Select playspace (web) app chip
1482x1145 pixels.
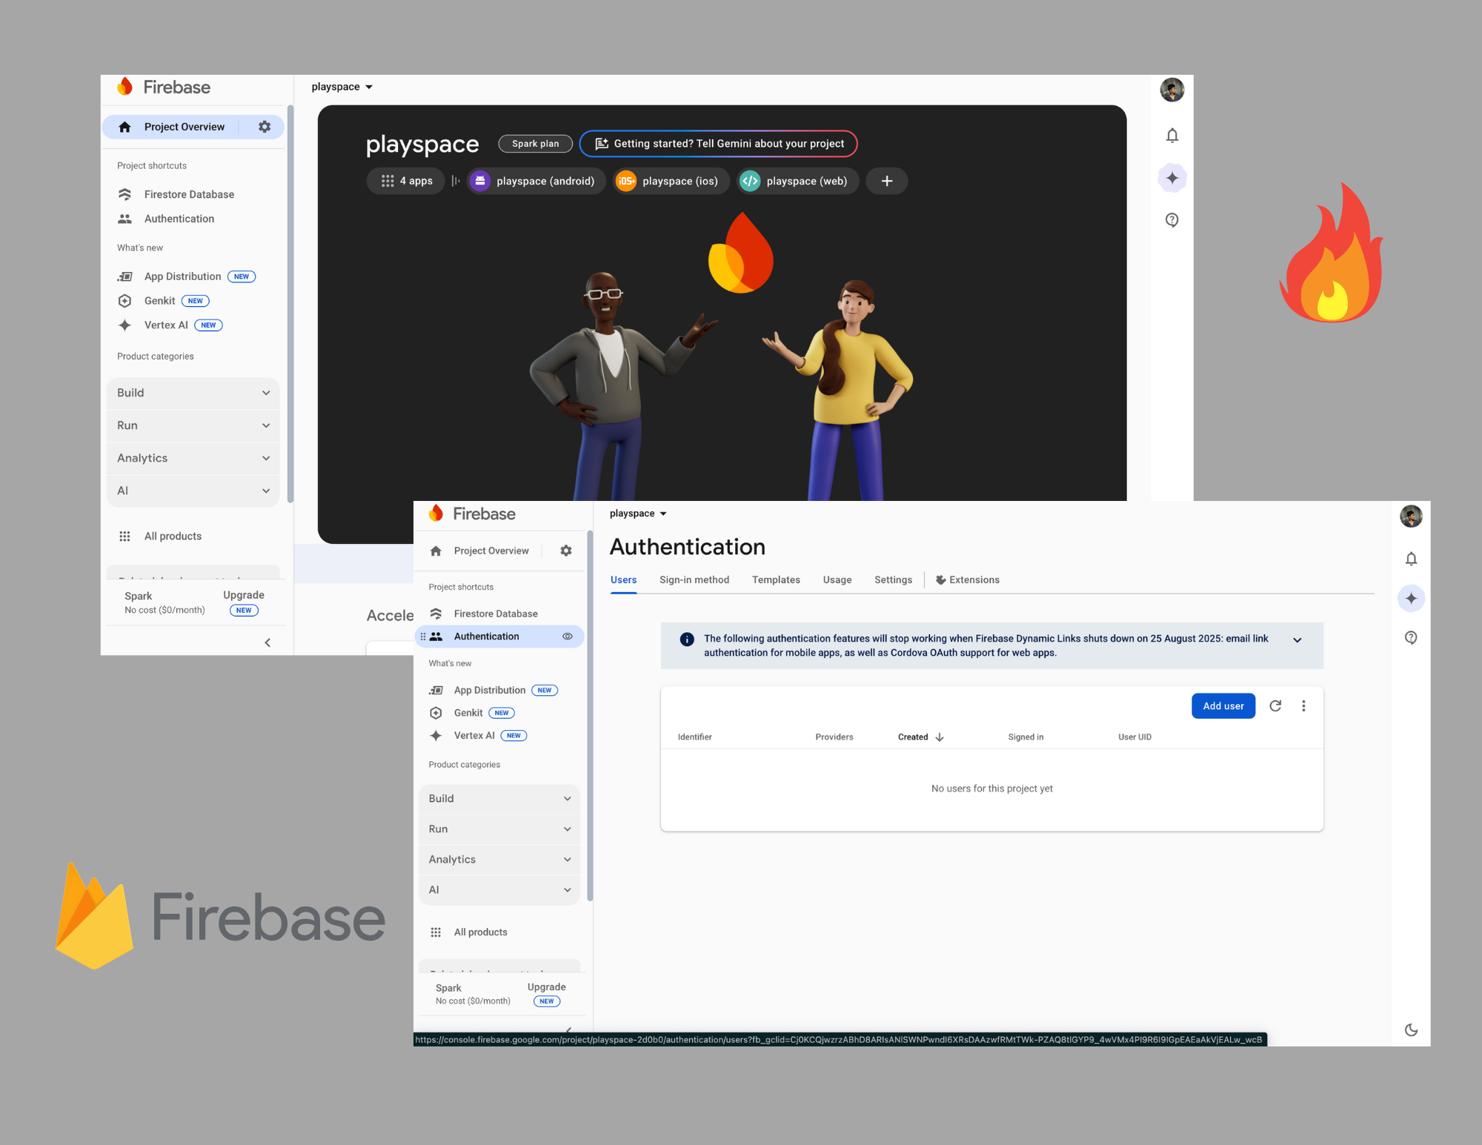797,181
